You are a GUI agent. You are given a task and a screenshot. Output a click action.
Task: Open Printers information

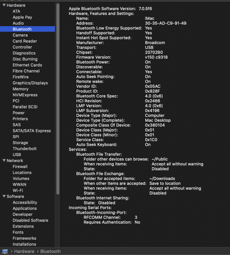coord(20,119)
